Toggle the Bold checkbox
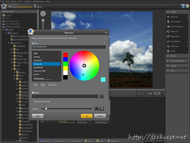This screenshot has width=190, height=143. tap(33, 85)
